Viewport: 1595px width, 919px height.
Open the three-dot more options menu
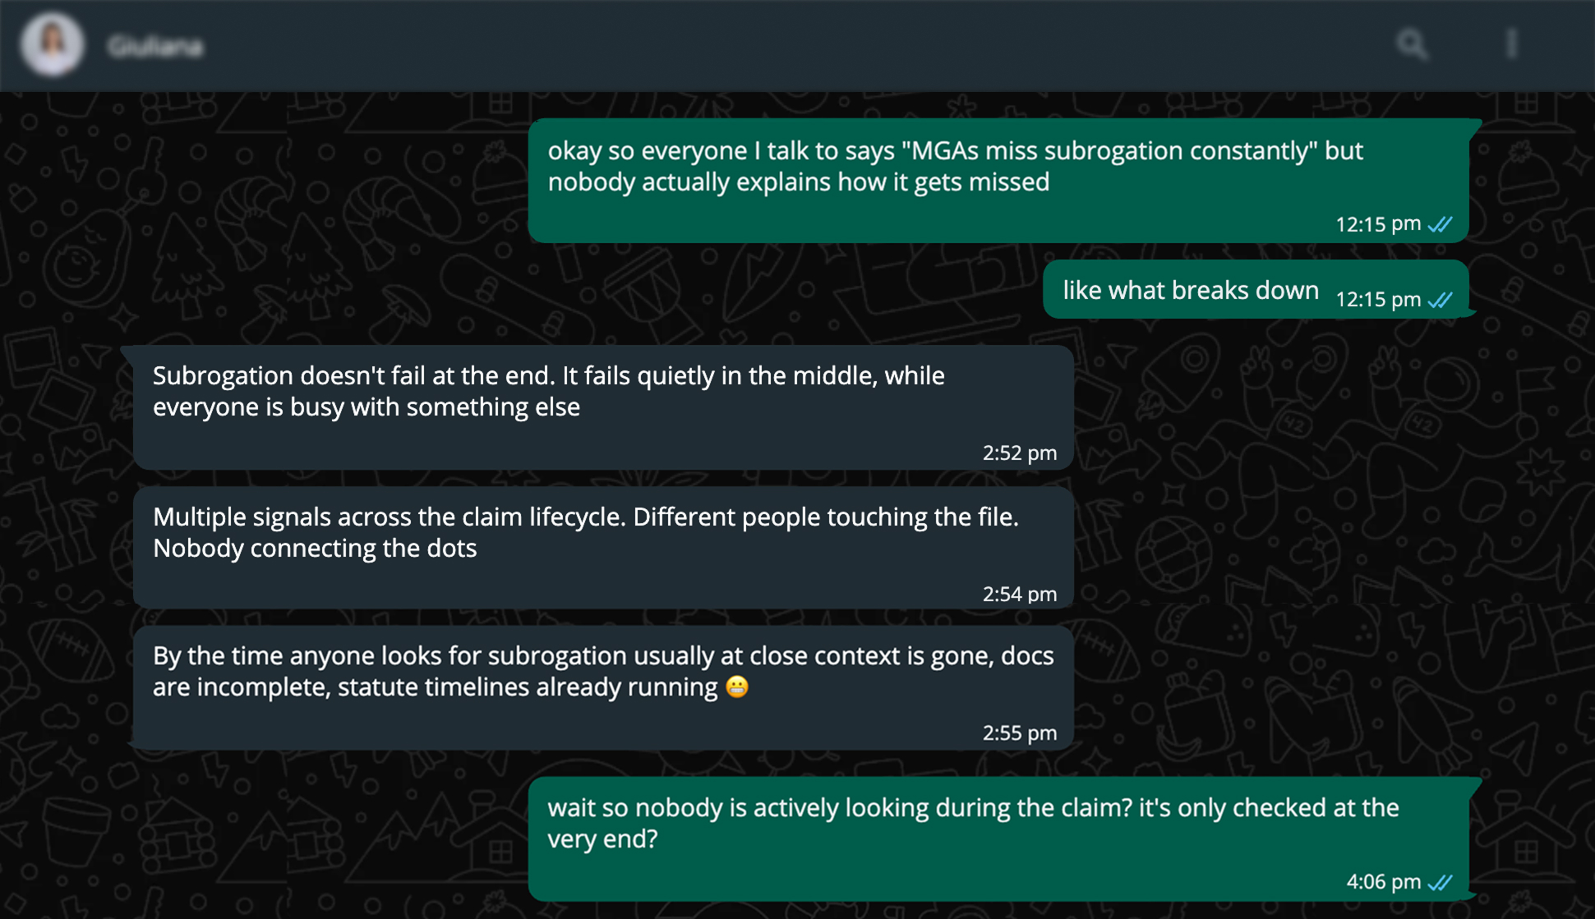point(1511,44)
